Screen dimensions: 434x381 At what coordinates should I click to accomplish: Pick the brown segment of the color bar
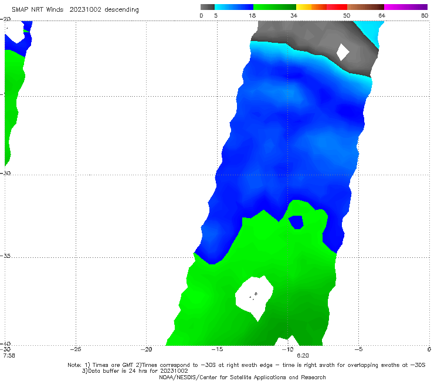click(365, 7)
